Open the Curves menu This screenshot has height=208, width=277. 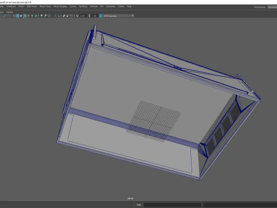coord(73,6)
